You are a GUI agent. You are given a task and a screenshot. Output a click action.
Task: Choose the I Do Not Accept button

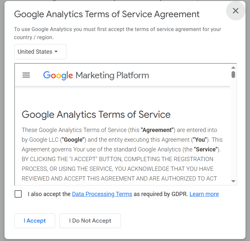[x=90, y=221]
